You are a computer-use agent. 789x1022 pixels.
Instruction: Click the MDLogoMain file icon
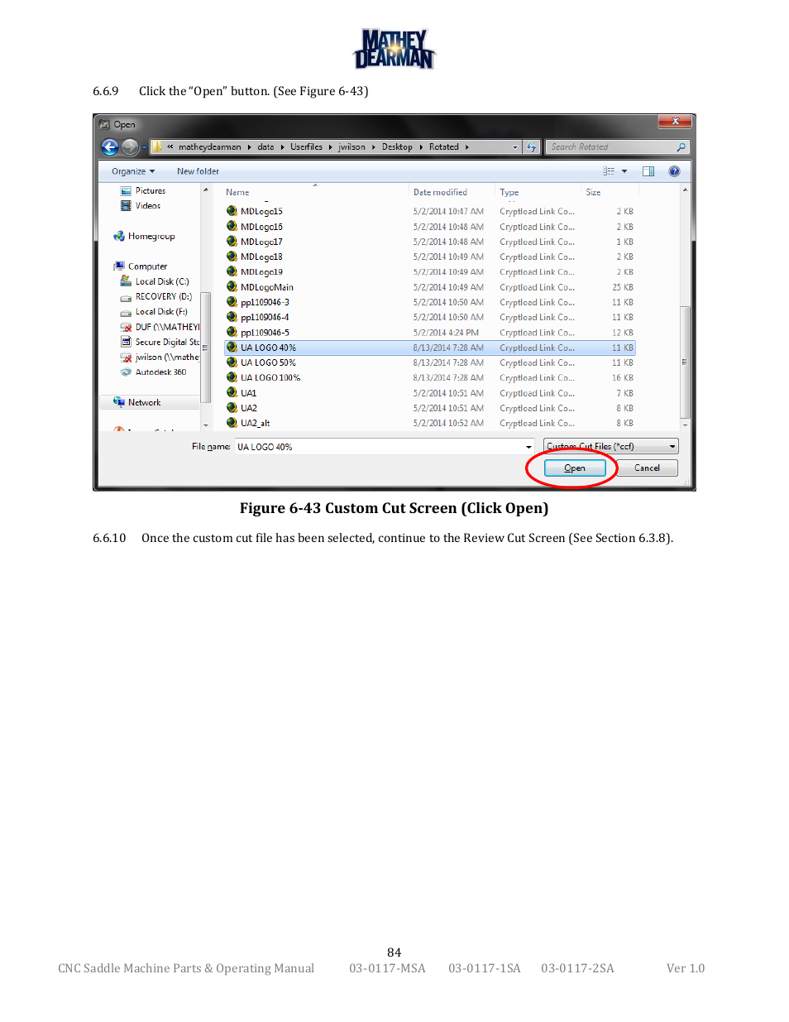[x=232, y=287]
